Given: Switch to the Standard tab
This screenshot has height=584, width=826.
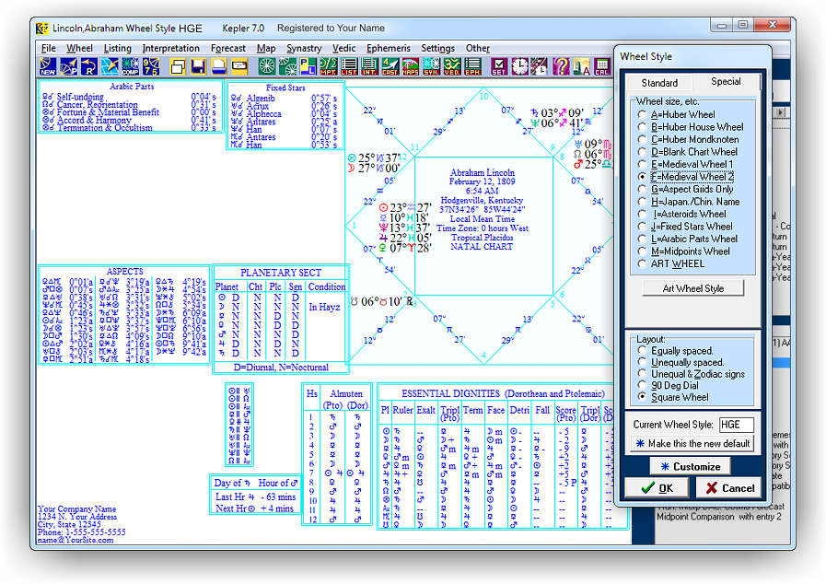Looking at the screenshot, I should 659,83.
